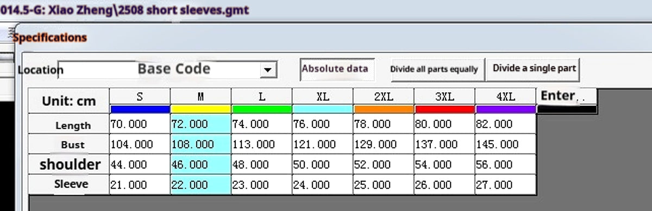The height and width of the screenshot is (211, 652).
Task: Click the Location input field
Action: click(167, 70)
